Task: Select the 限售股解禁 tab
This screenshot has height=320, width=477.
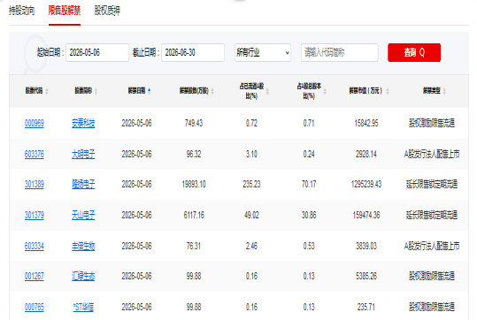Action: click(x=65, y=11)
